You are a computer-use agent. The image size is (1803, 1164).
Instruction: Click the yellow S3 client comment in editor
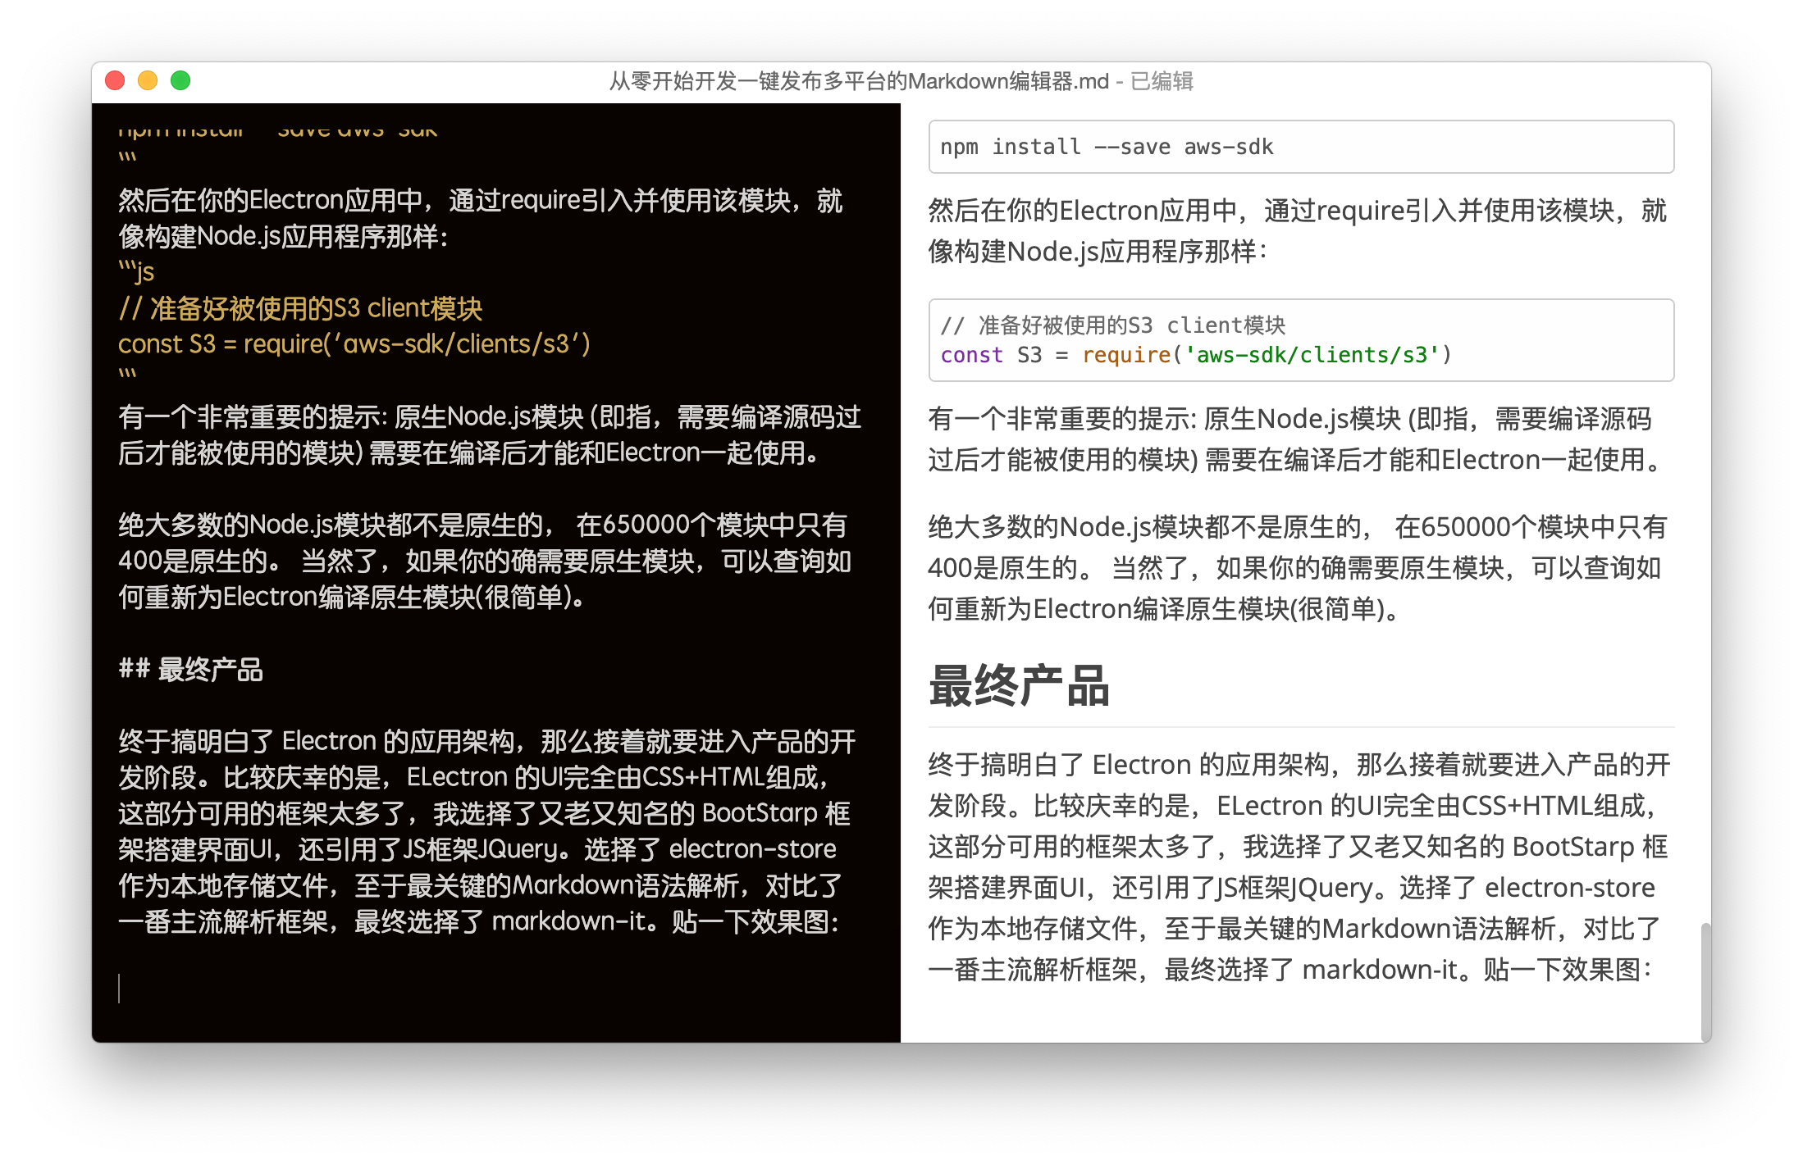[300, 308]
